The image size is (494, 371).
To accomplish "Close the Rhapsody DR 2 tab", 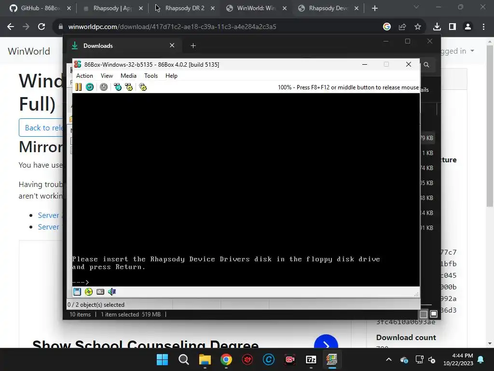I will [x=213, y=8].
